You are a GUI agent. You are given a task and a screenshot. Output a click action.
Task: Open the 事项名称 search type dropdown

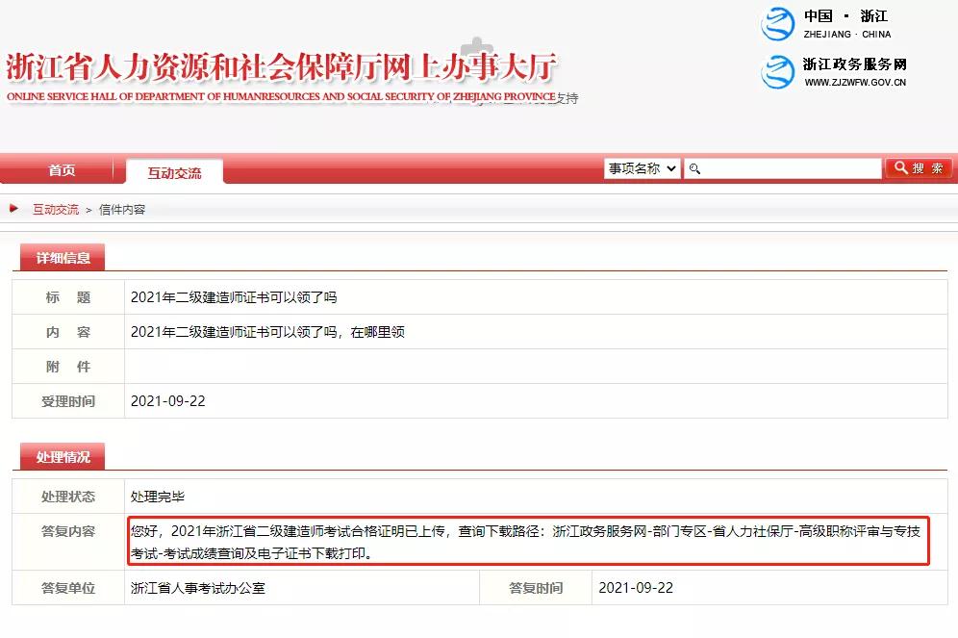pos(642,168)
